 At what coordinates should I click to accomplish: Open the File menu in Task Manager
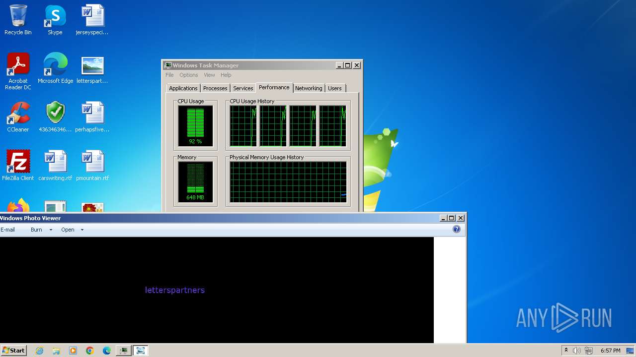click(x=169, y=75)
